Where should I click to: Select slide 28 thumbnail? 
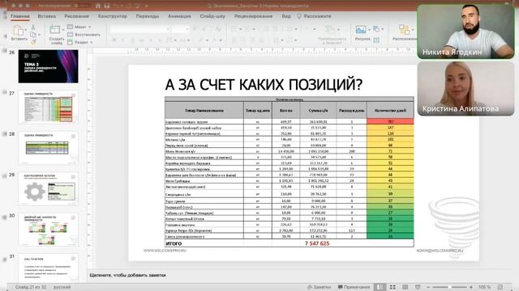(49, 148)
